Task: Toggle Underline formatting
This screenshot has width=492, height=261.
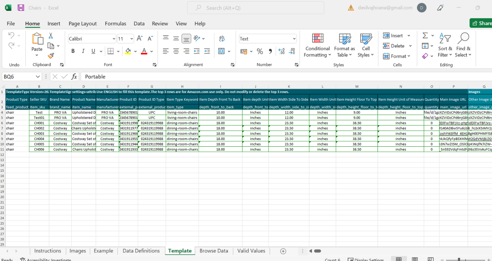Action: click(x=93, y=51)
